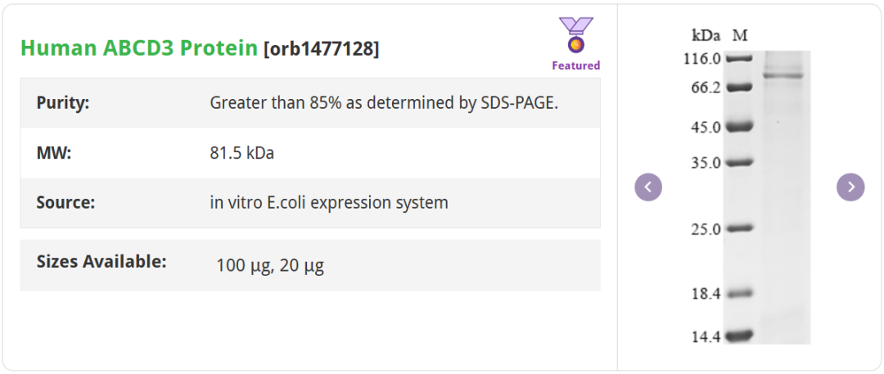This screenshot has width=884, height=374.
Task: Click the Featured medal icon
Action: (575, 36)
